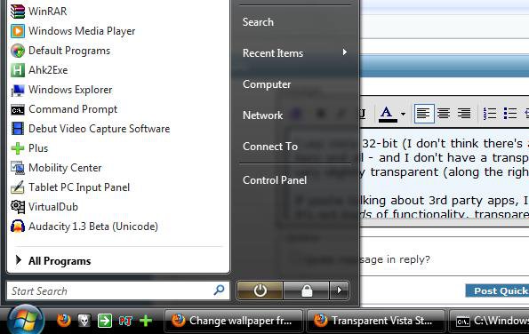Launch Ahk2Exe from the program list
529x334 pixels.
click(x=39, y=70)
